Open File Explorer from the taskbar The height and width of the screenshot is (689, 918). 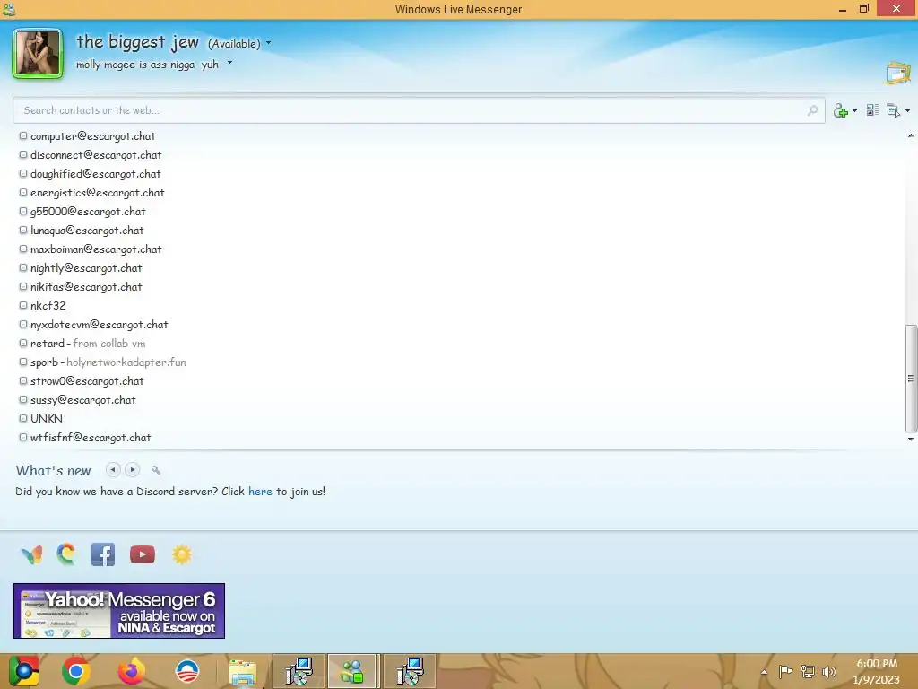coord(242,672)
